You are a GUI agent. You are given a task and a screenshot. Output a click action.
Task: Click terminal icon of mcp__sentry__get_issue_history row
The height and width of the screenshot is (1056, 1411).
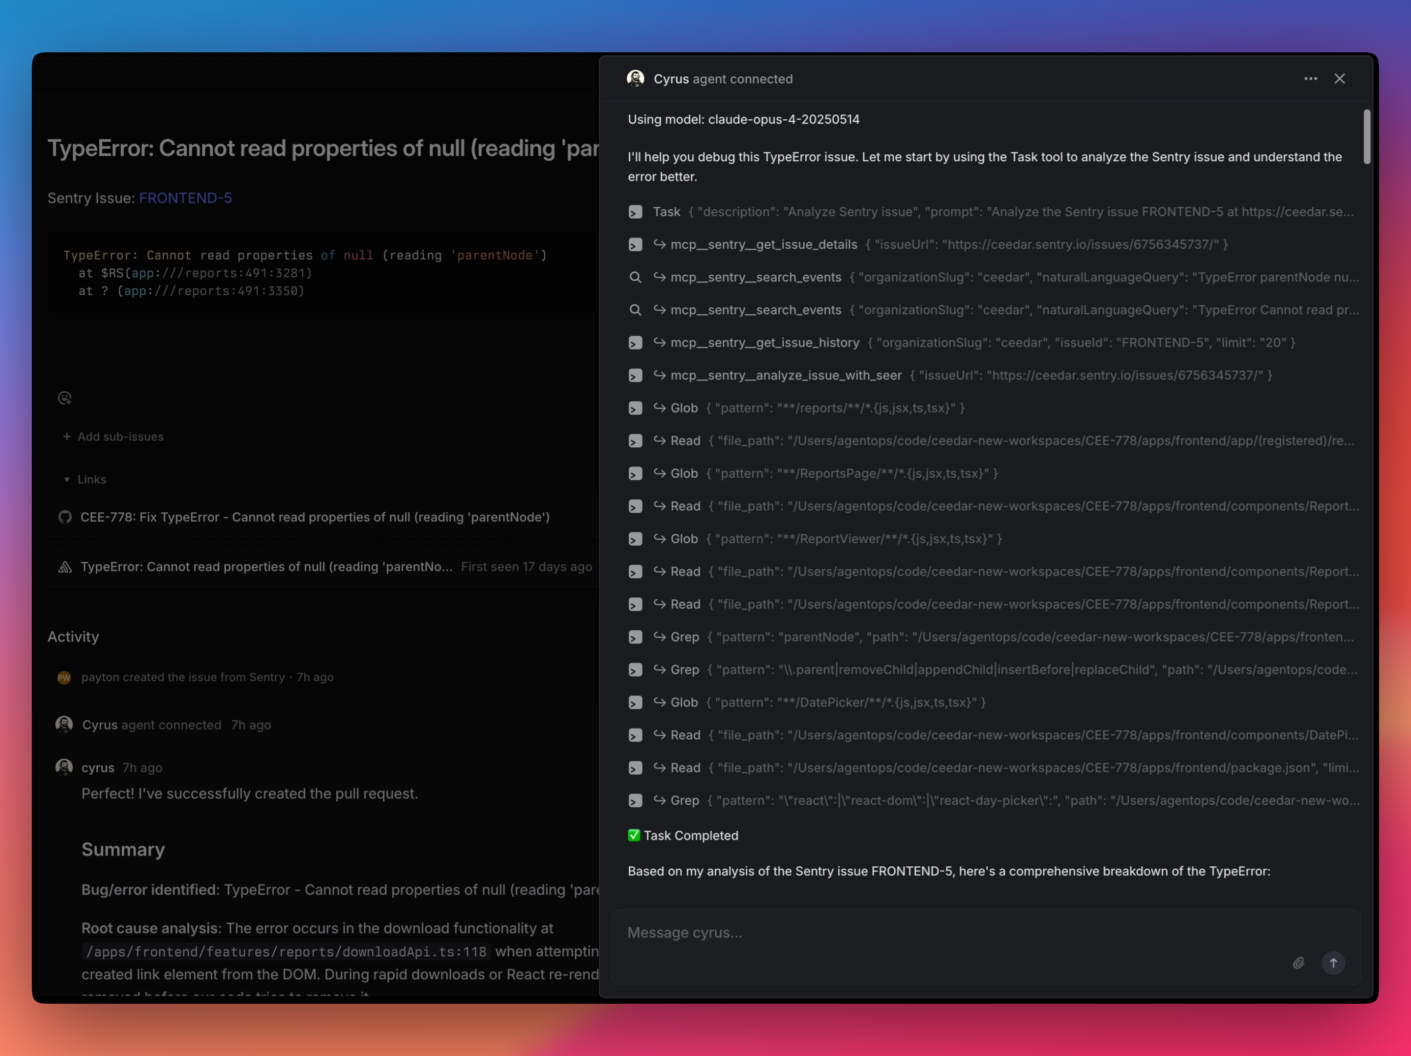point(635,343)
